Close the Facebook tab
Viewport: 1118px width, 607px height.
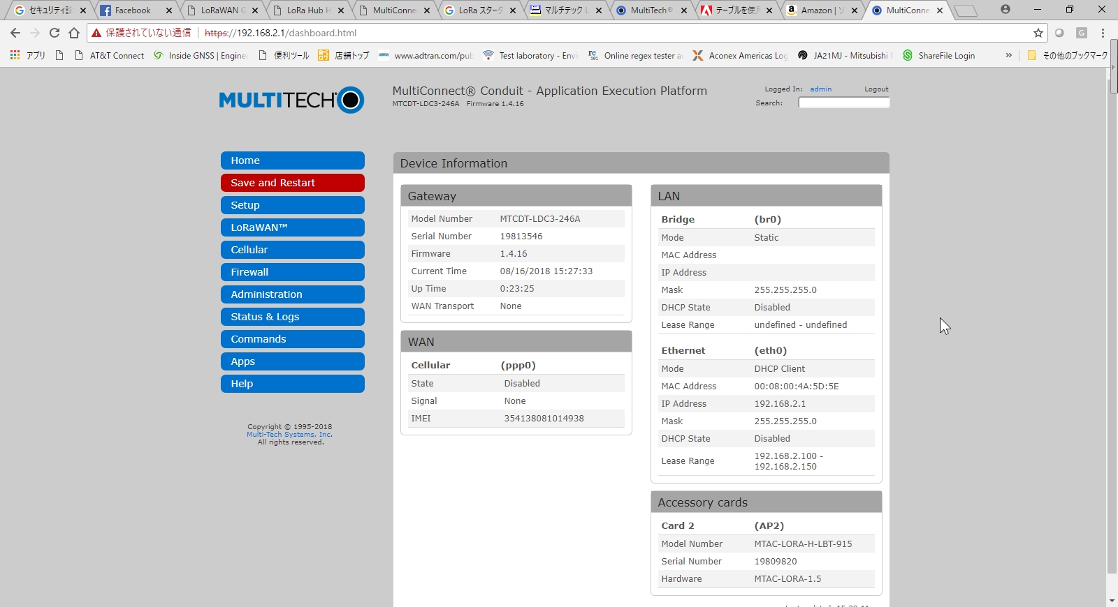[168, 10]
